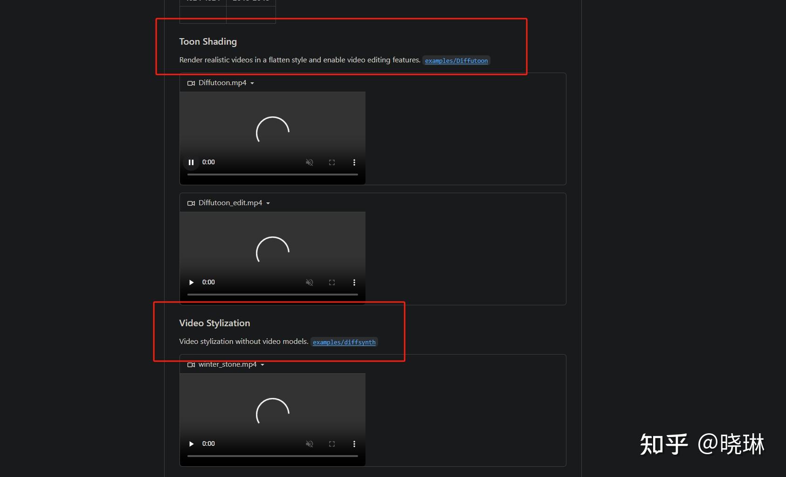
Task: Open the examples/Diffutoon link
Action: [x=456, y=60]
